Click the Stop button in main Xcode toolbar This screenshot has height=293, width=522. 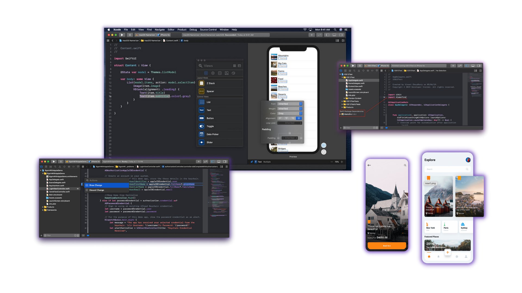click(130, 35)
